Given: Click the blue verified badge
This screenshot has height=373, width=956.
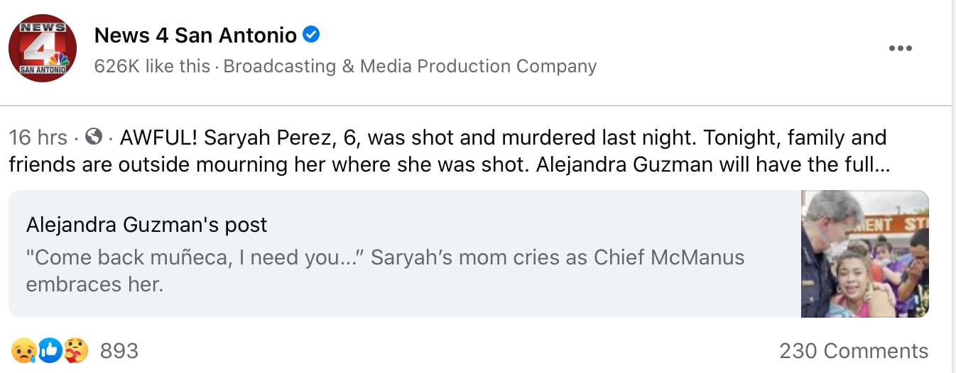Looking at the screenshot, I should tap(311, 33).
